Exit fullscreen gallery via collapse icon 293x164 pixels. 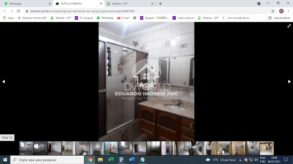point(289,26)
